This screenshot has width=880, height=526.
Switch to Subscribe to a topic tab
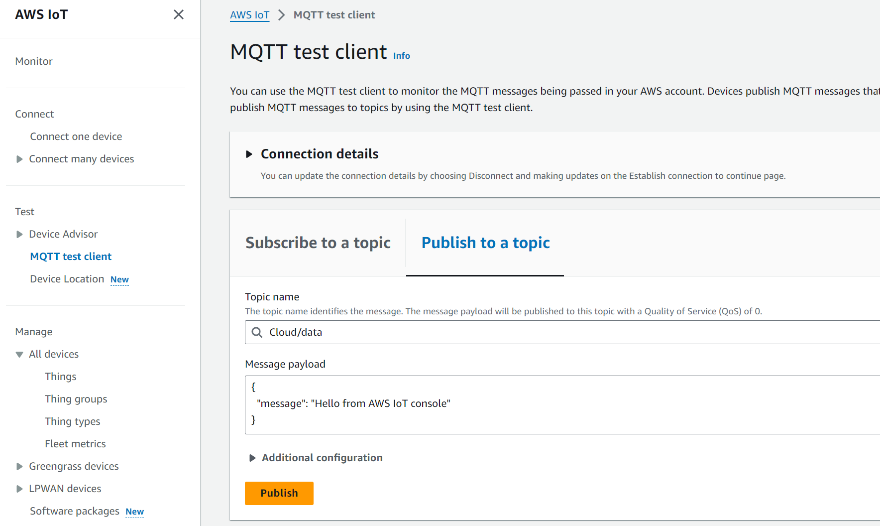[x=318, y=243]
